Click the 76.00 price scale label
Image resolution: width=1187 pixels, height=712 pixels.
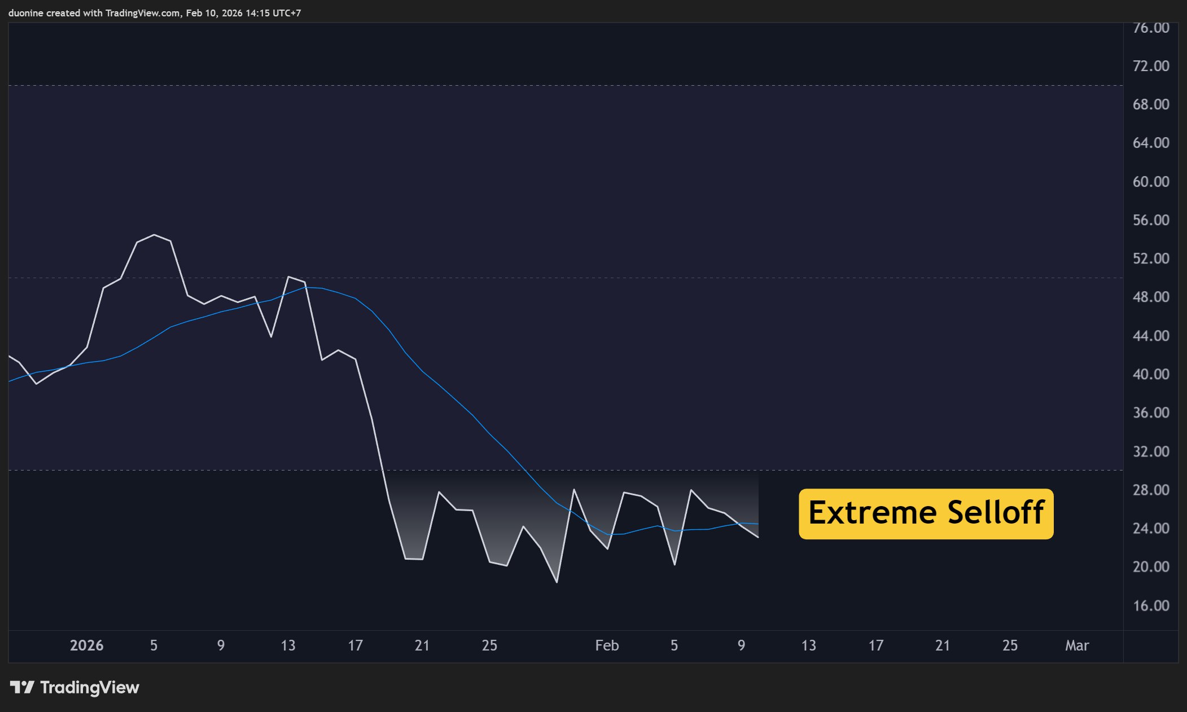[x=1150, y=28]
